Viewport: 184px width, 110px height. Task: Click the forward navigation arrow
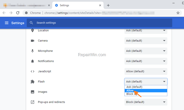[x=11, y=13]
